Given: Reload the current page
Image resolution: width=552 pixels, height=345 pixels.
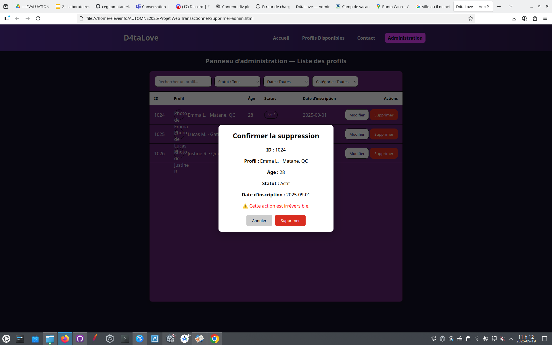Looking at the screenshot, I should pyautogui.click(x=38, y=18).
